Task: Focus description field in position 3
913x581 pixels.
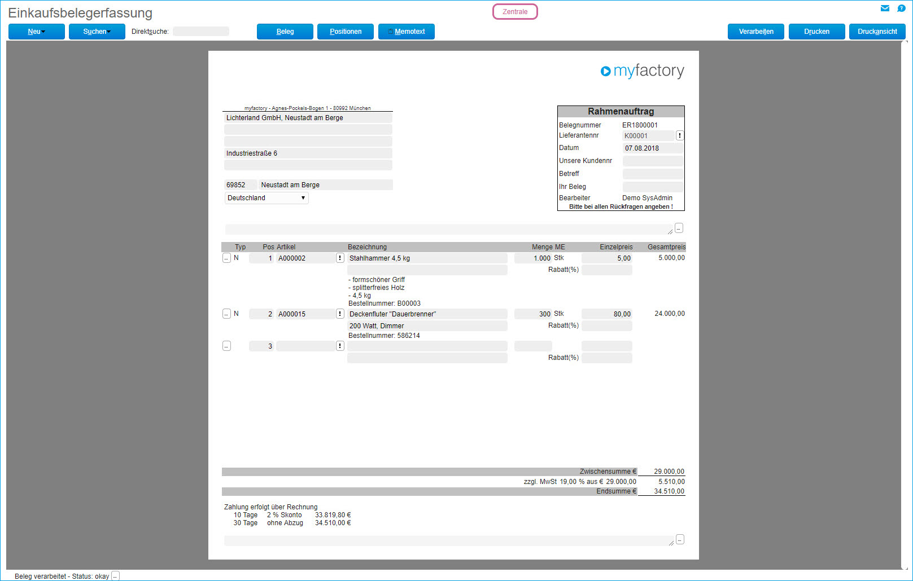Action: pos(427,346)
